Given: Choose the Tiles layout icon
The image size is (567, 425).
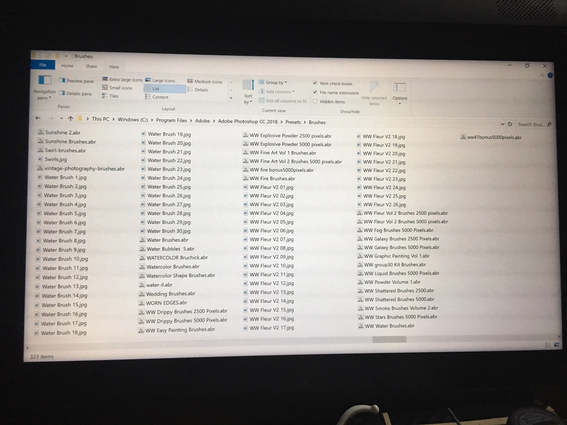Looking at the screenshot, I should click(105, 96).
